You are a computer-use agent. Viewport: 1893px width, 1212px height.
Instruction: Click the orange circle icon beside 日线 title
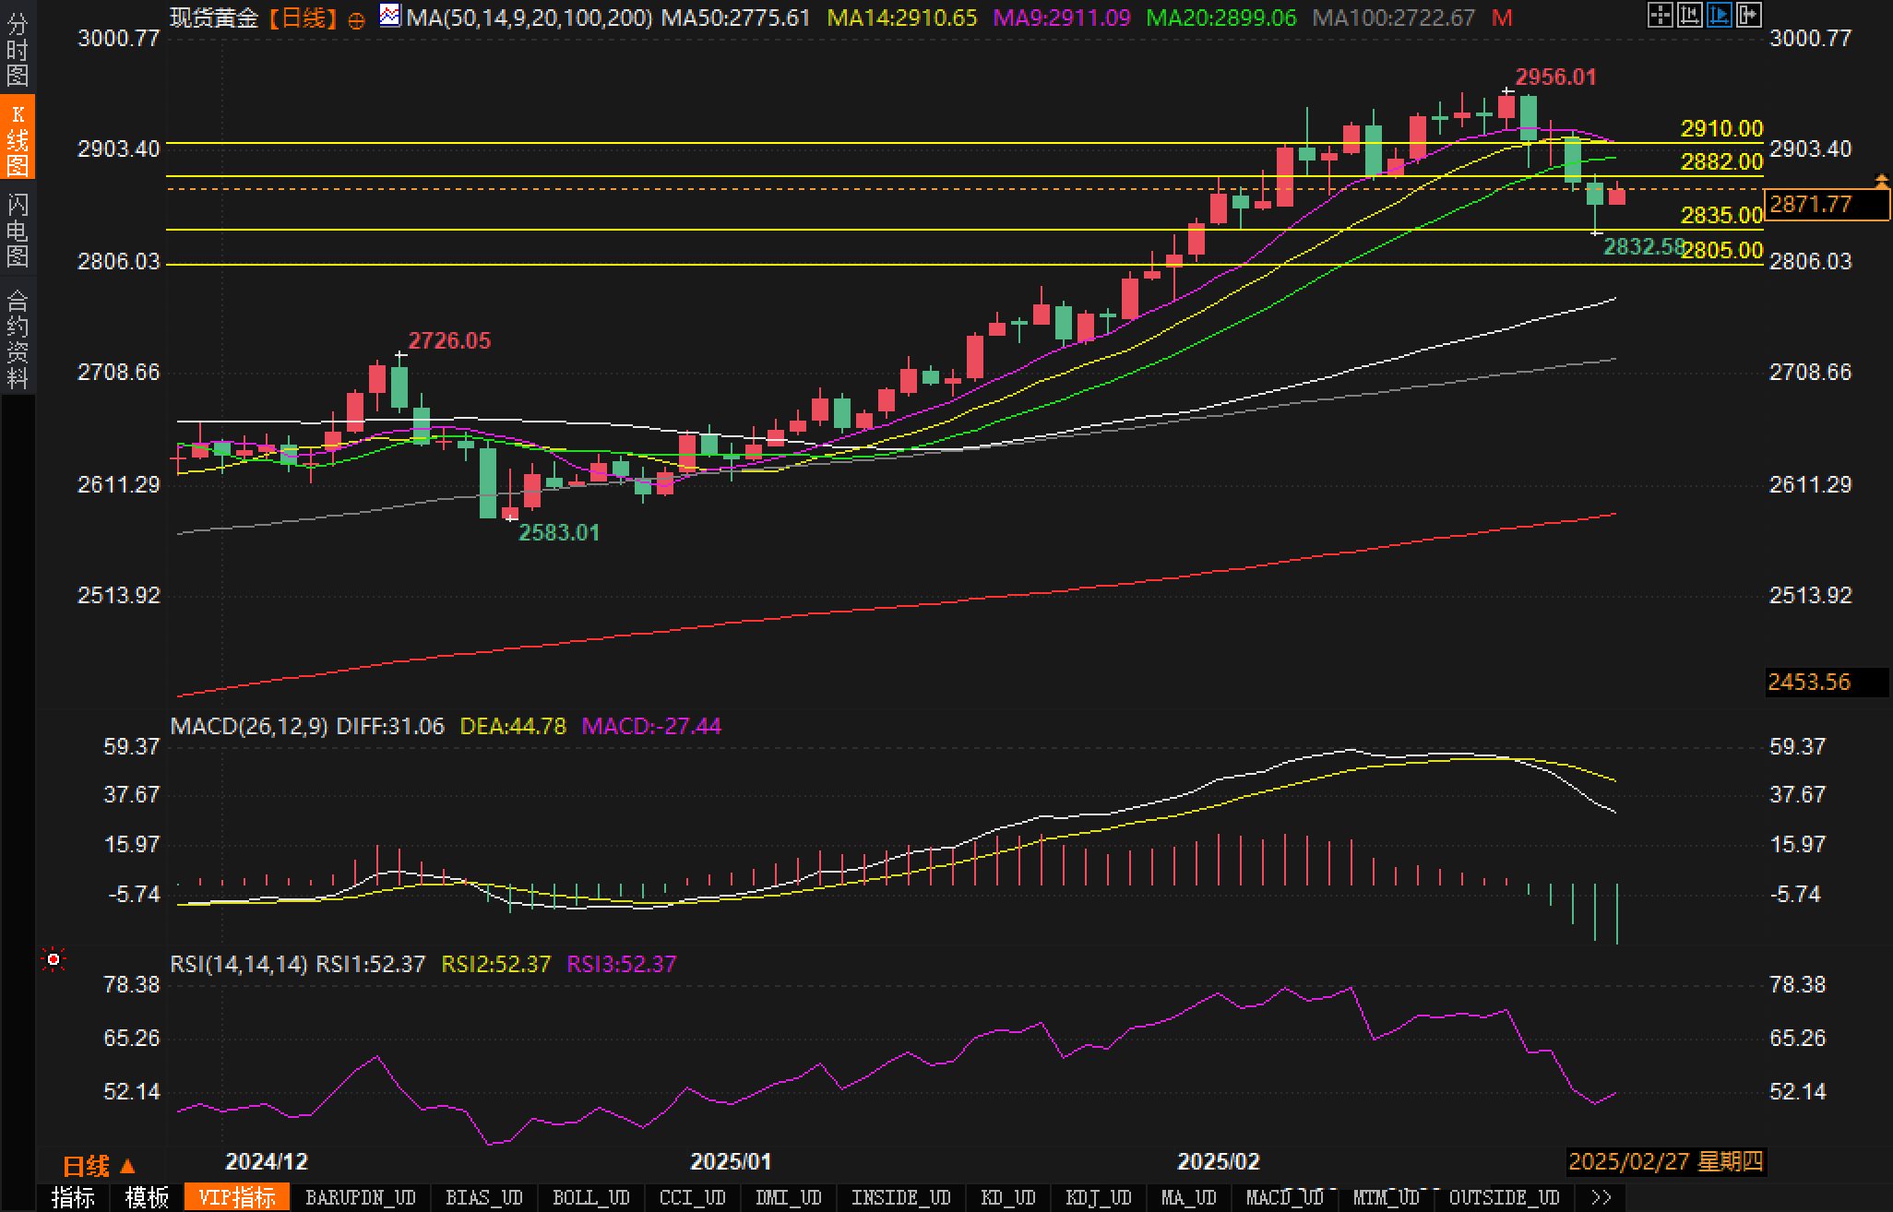click(357, 20)
